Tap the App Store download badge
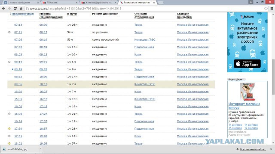This screenshot has width=275, height=154. pyautogui.click(x=247, y=64)
